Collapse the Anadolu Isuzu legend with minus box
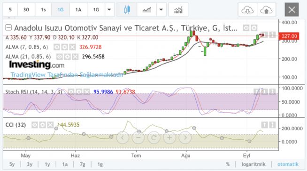Viewport: 307px width, 171px height. click(8, 28)
